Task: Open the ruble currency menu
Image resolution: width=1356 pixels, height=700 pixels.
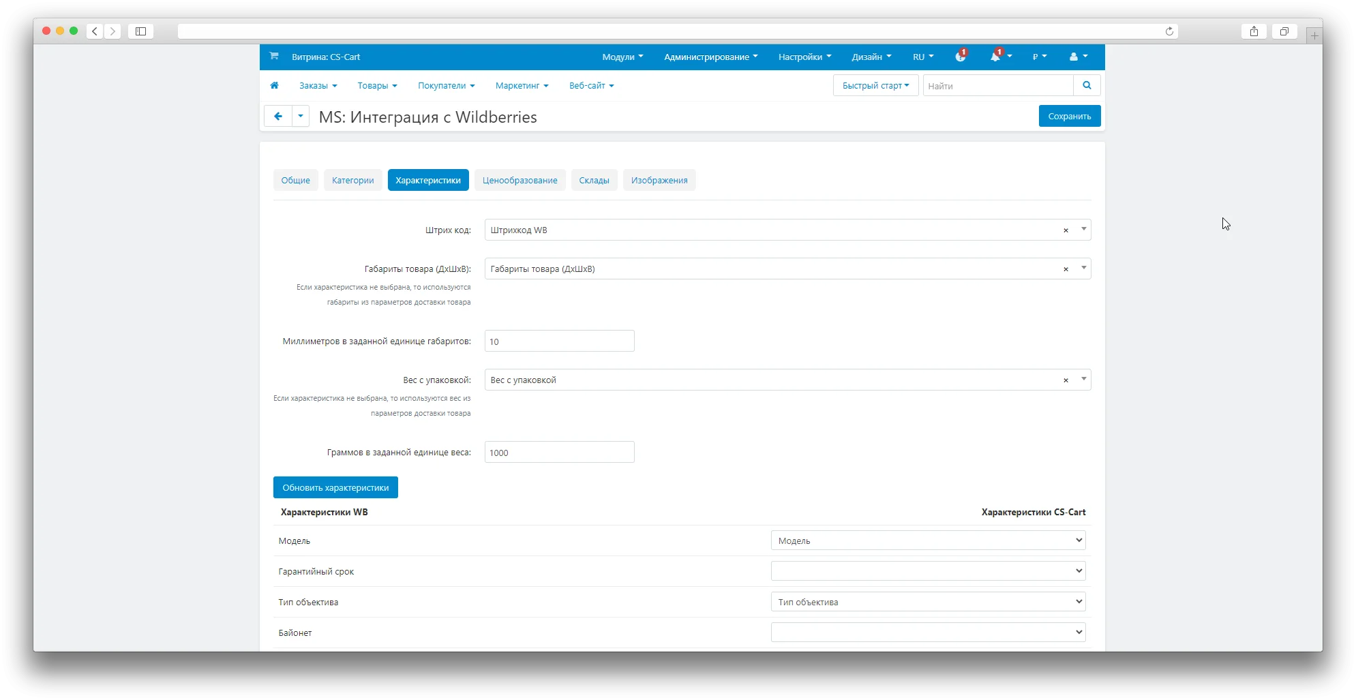Action: click(1040, 57)
